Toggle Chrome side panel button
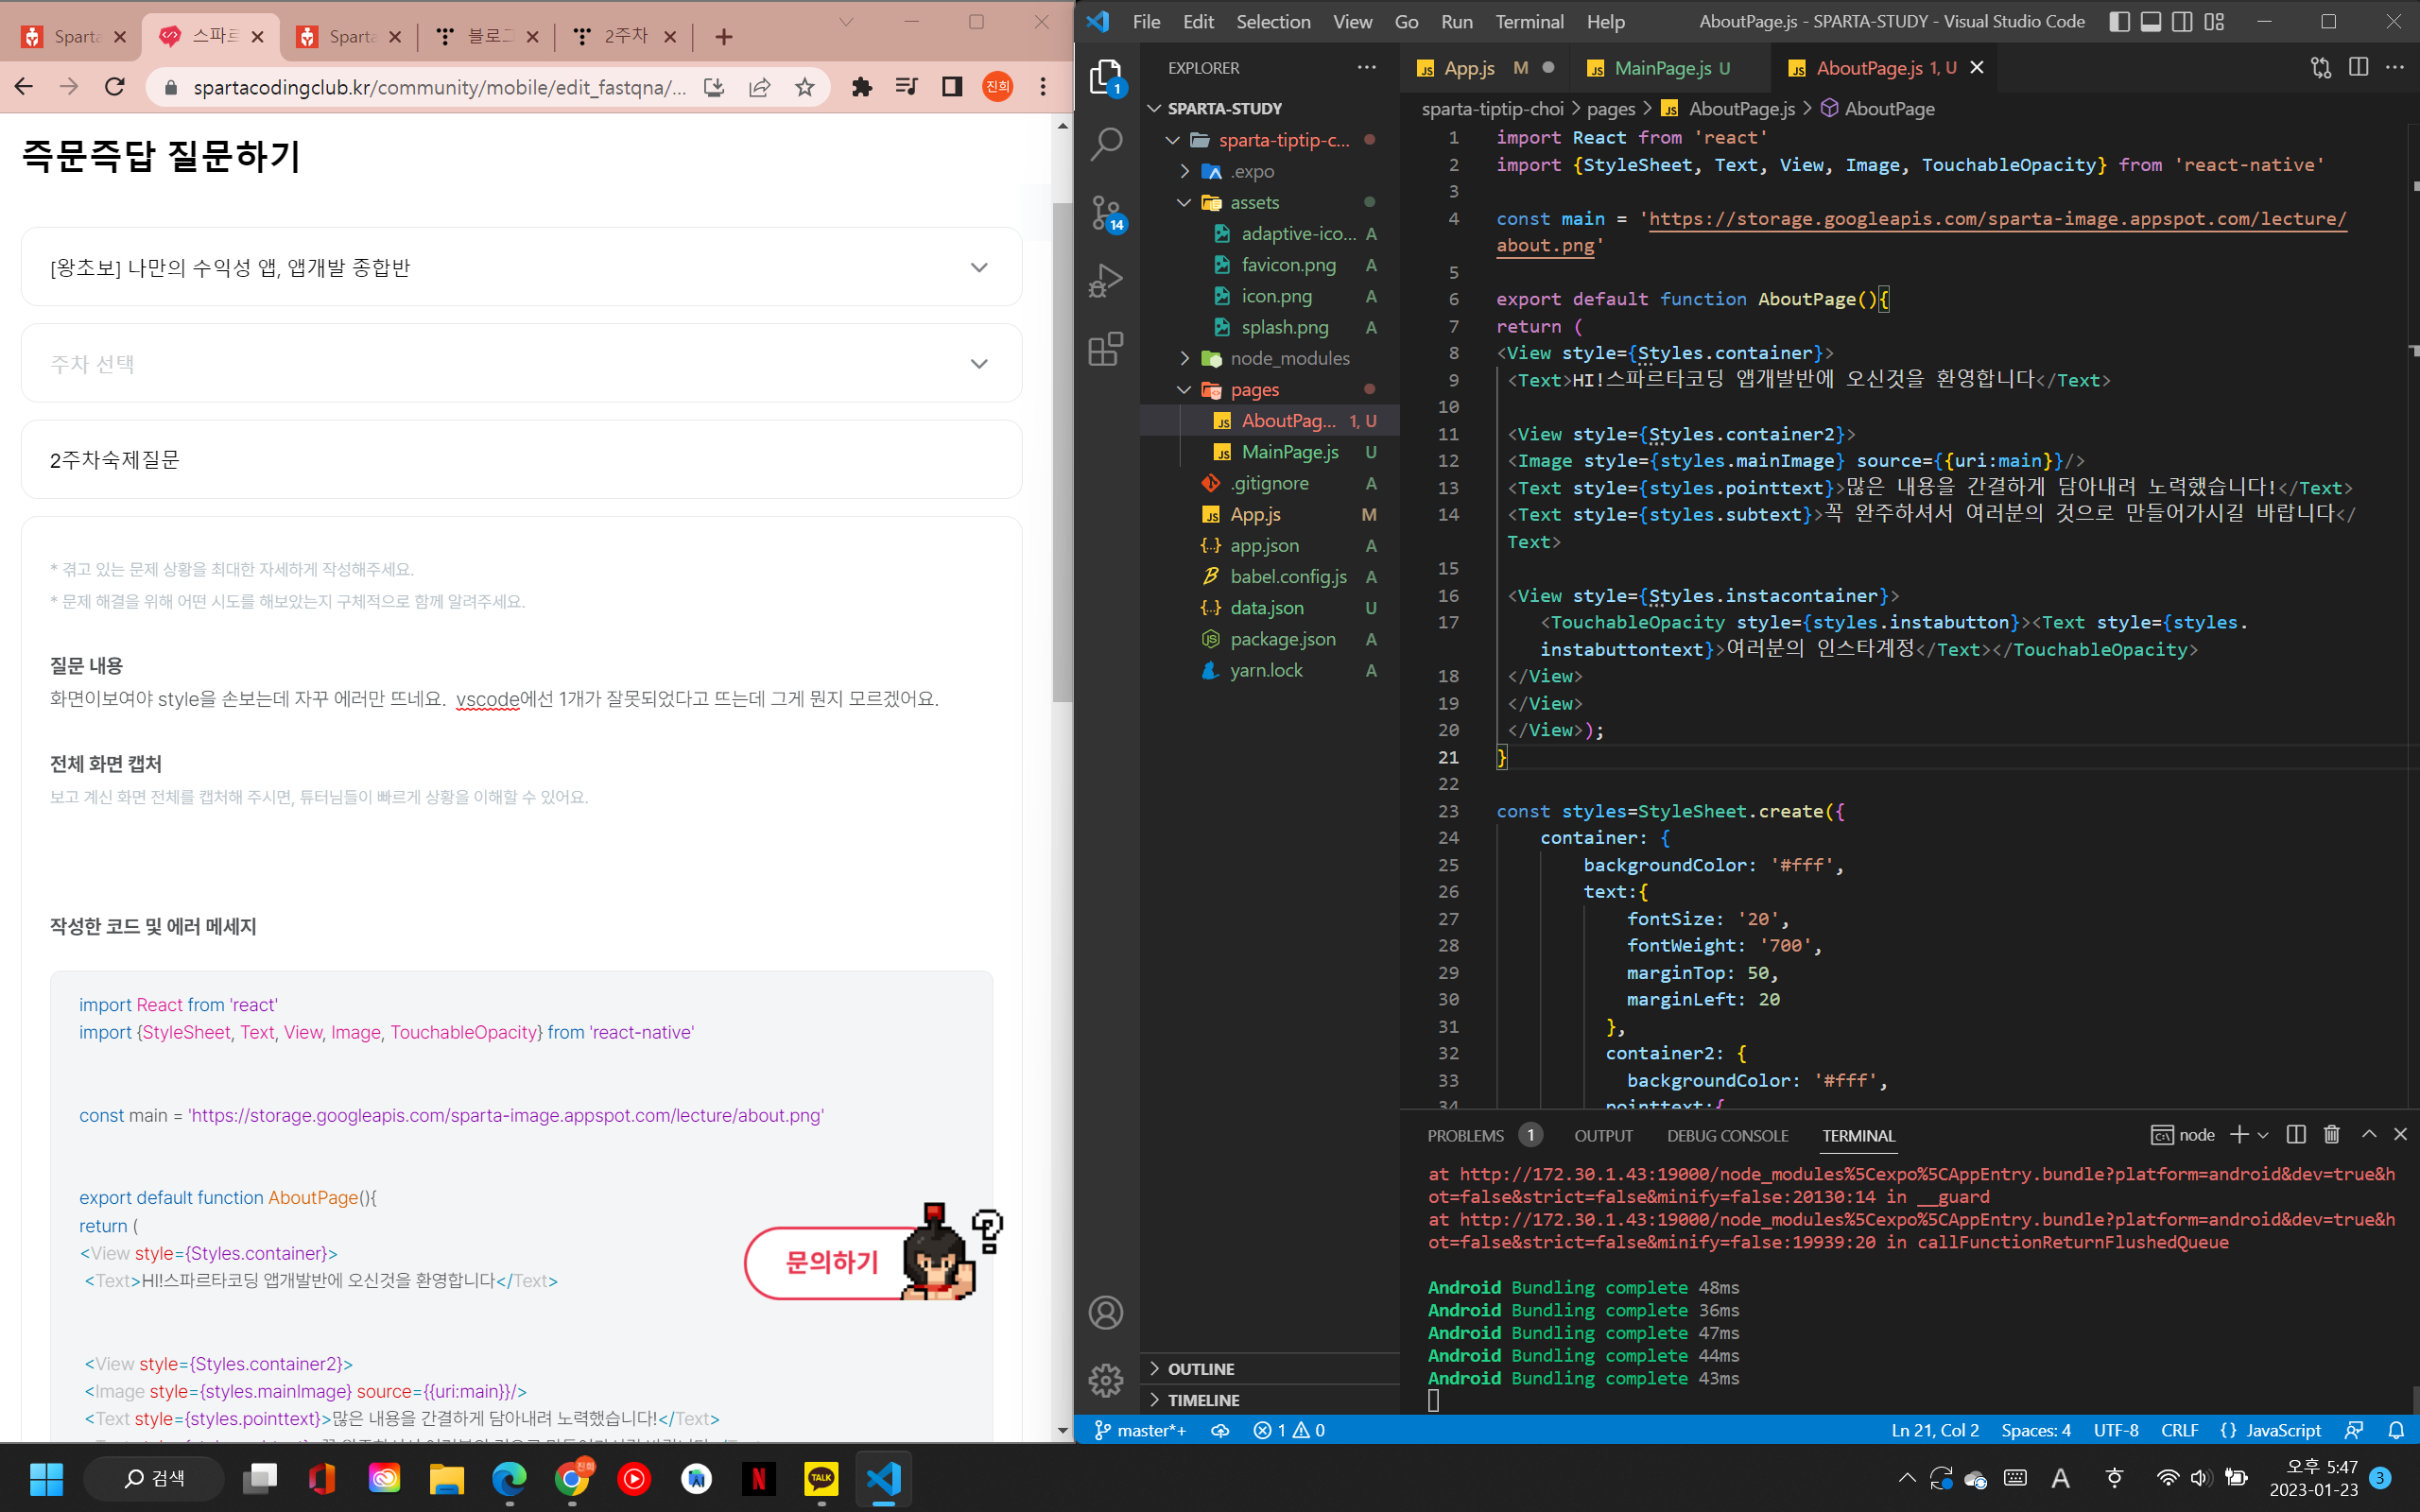This screenshot has width=2420, height=1512. pos(952,87)
